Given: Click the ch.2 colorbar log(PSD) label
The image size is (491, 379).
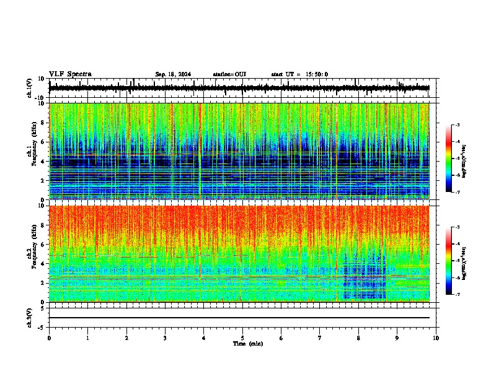Looking at the screenshot, I should pos(464,262).
